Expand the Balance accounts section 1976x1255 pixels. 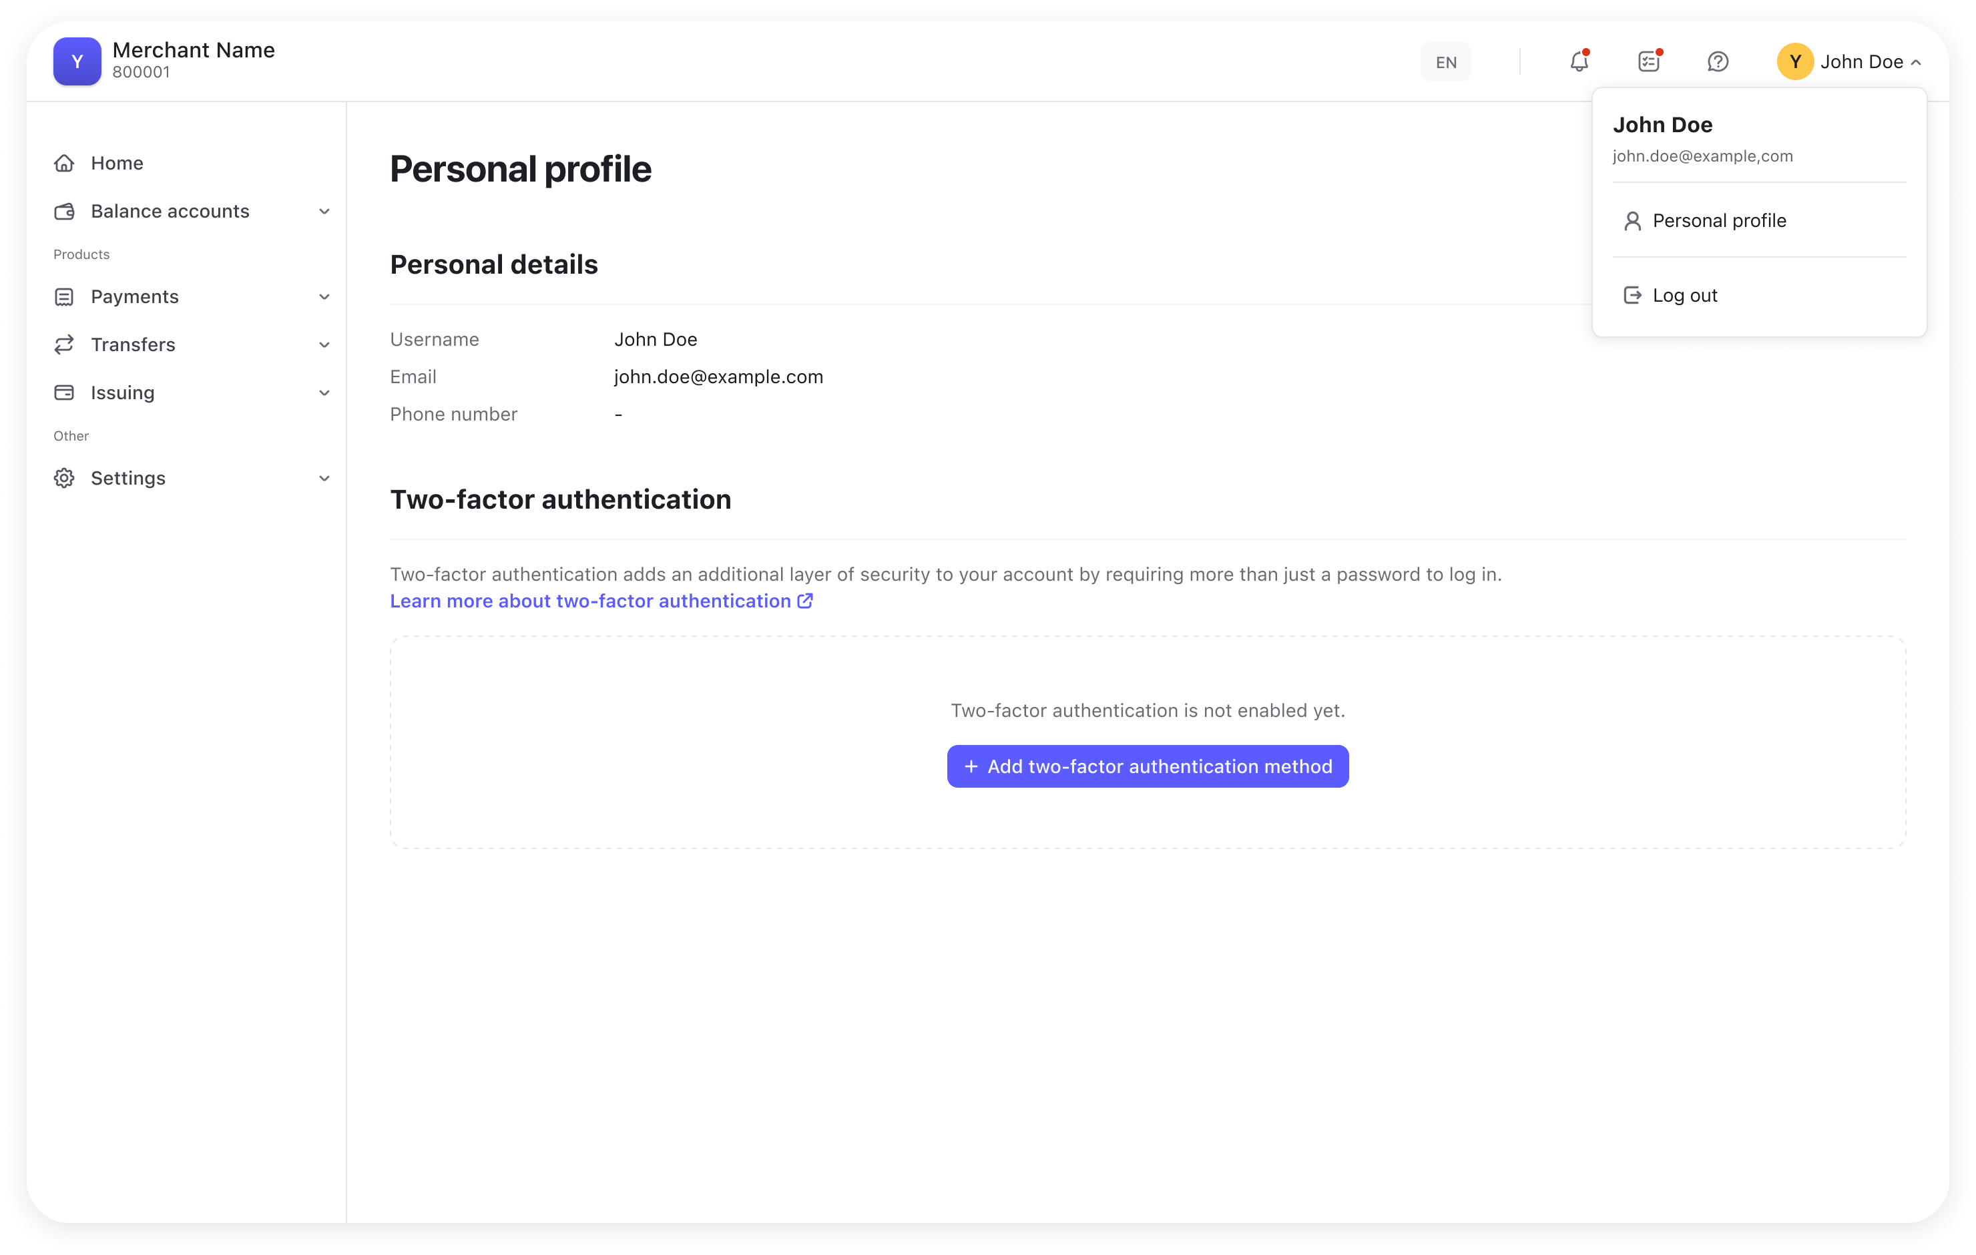point(325,211)
